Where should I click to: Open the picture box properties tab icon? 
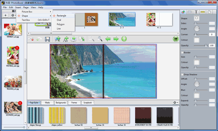(x=190, y=12)
